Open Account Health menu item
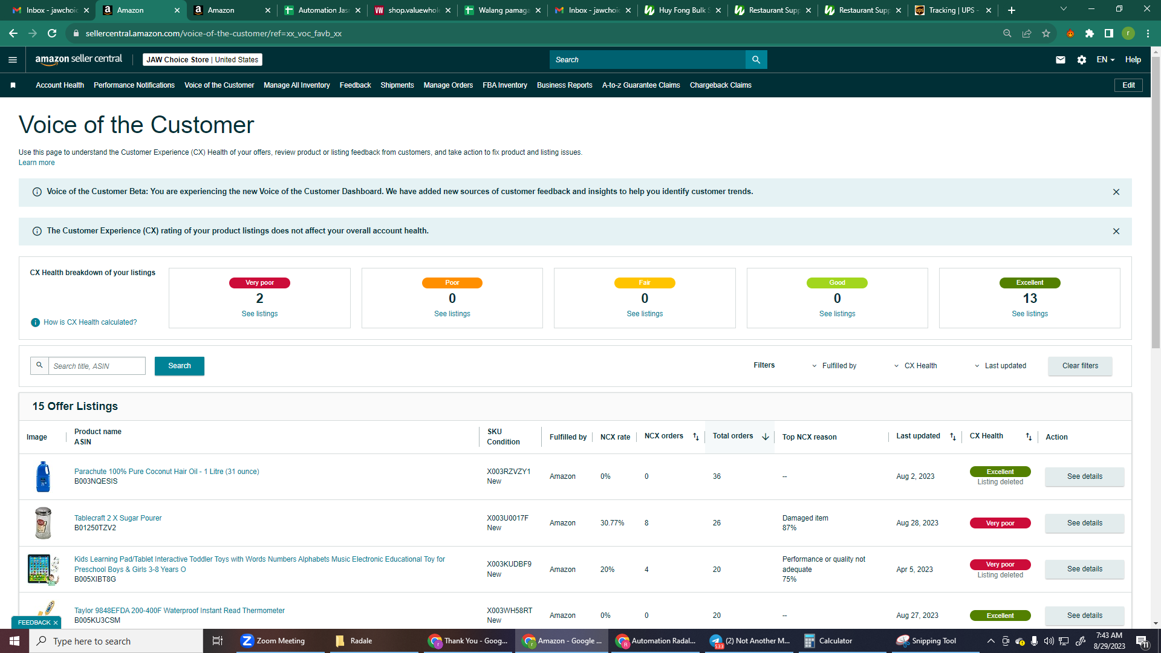 (60, 85)
